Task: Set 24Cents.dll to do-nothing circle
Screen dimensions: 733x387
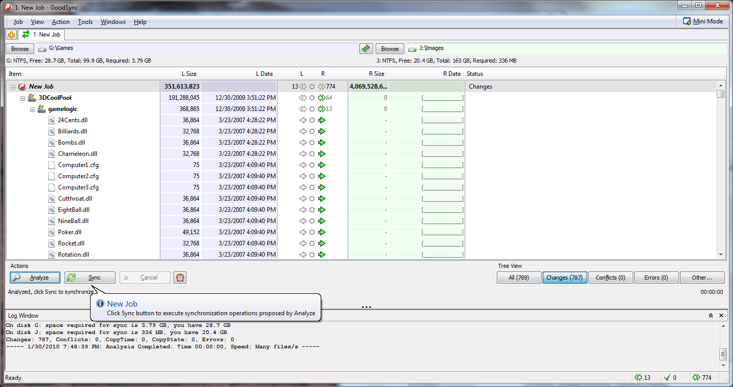Action: pos(312,120)
